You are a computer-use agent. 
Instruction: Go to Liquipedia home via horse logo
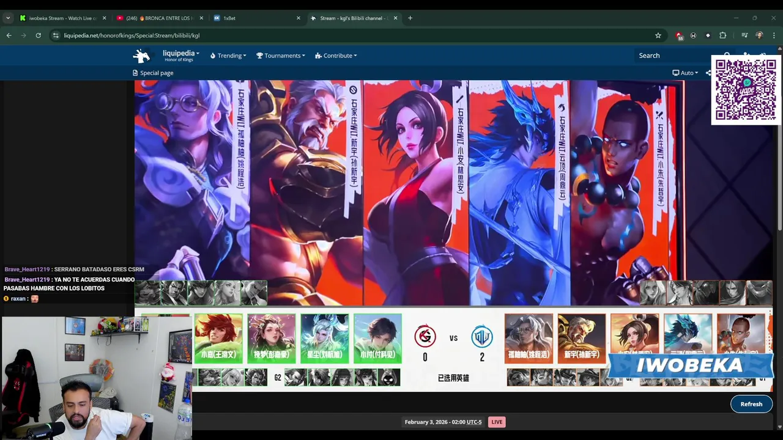tap(141, 56)
